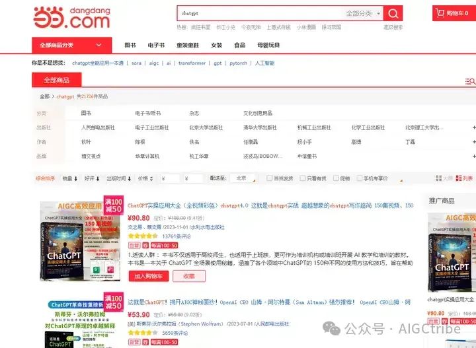Viewport: 476px width, 348px height.
Task: Select the 全部商品 tab
Action: coord(56,80)
